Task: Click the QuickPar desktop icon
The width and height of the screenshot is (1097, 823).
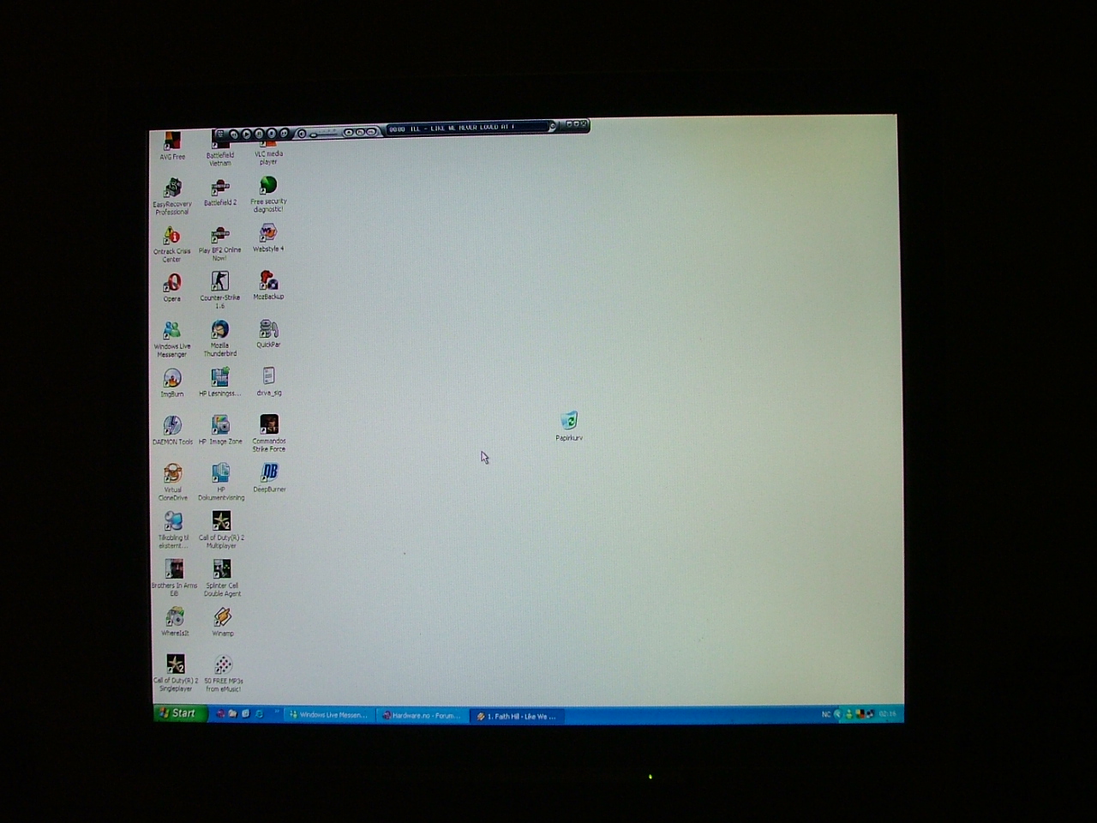Action: (268, 334)
